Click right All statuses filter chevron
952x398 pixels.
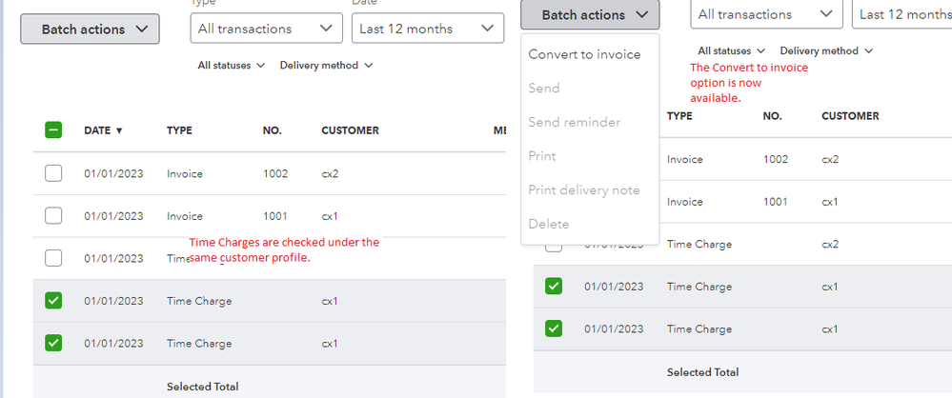click(760, 51)
